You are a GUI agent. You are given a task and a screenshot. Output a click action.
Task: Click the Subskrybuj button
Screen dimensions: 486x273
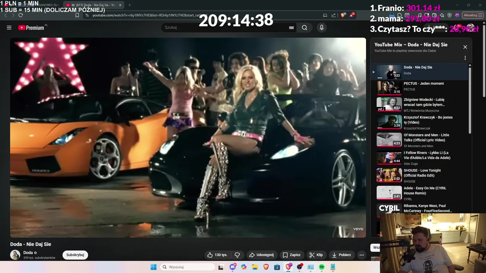[75, 255]
